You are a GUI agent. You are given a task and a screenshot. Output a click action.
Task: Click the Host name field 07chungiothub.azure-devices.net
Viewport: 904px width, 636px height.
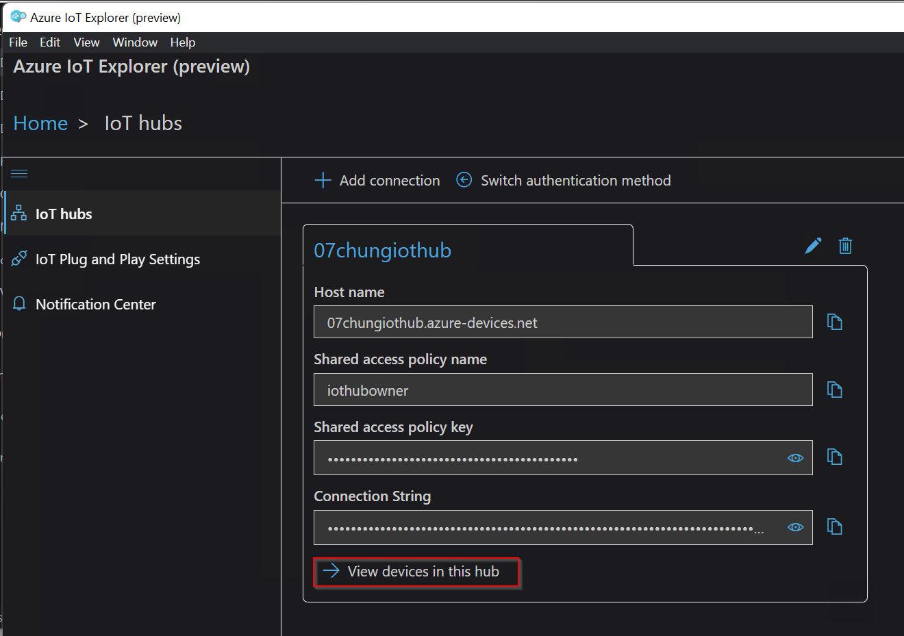tap(563, 322)
